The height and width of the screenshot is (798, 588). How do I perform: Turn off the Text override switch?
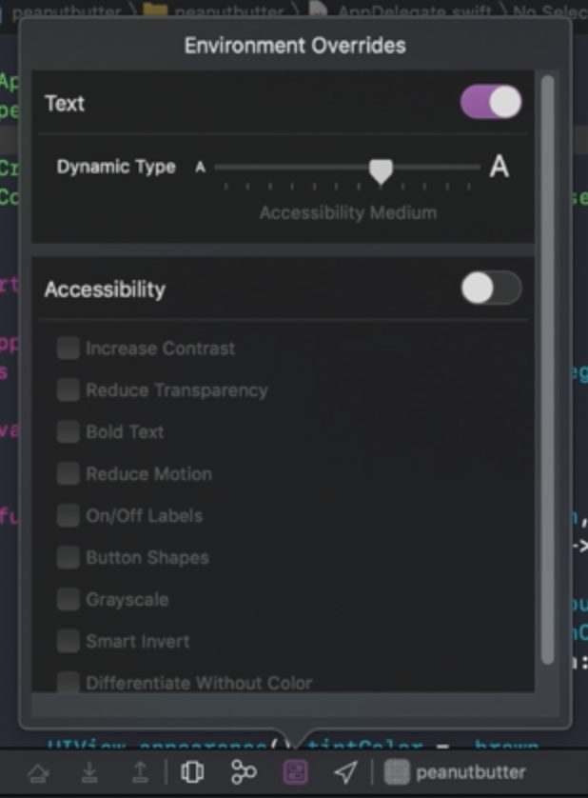pos(491,103)
